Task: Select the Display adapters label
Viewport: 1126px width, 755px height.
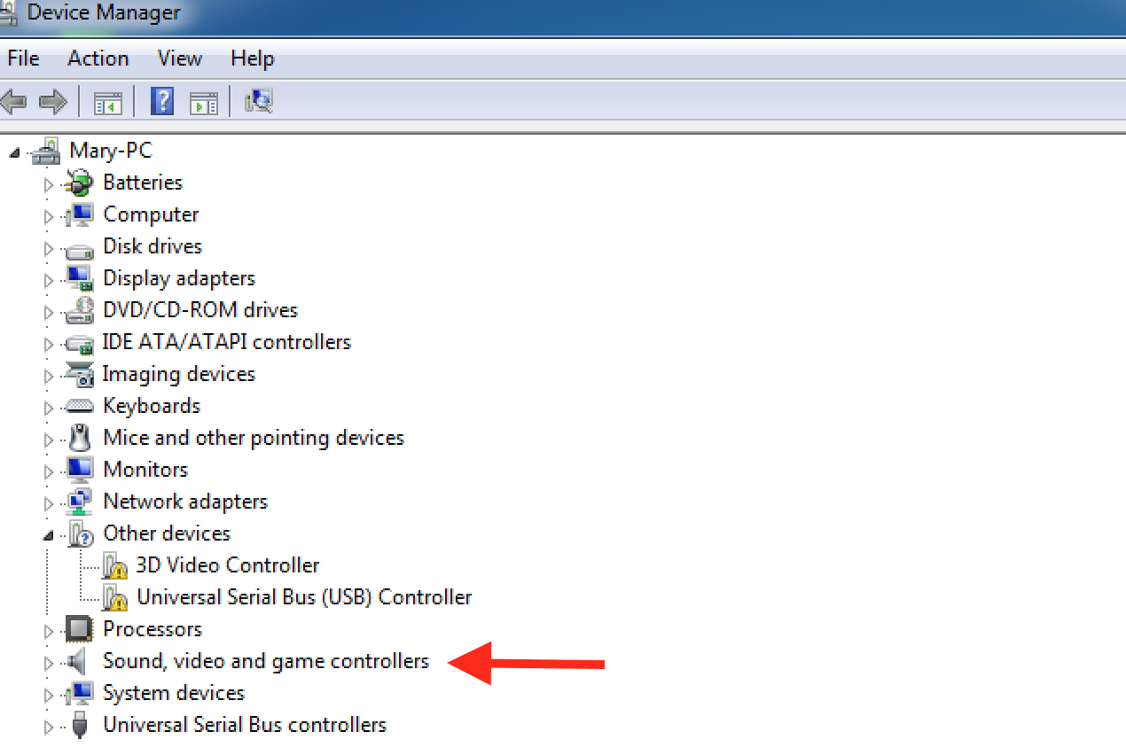Action: point(179,278)
